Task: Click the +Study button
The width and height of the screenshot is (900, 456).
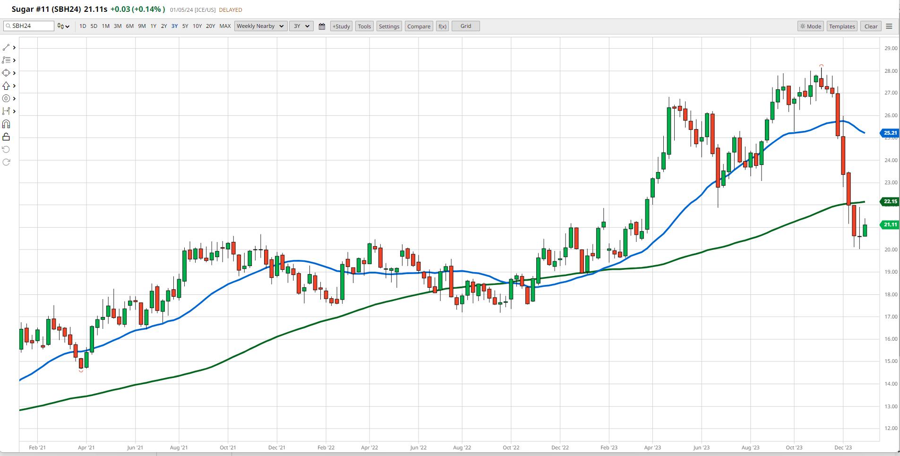Action: click(x=341, y=26)
